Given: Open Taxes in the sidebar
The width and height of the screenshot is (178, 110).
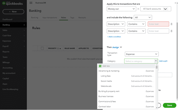Looking at the screenshot, I should click(x=13, y=57).
